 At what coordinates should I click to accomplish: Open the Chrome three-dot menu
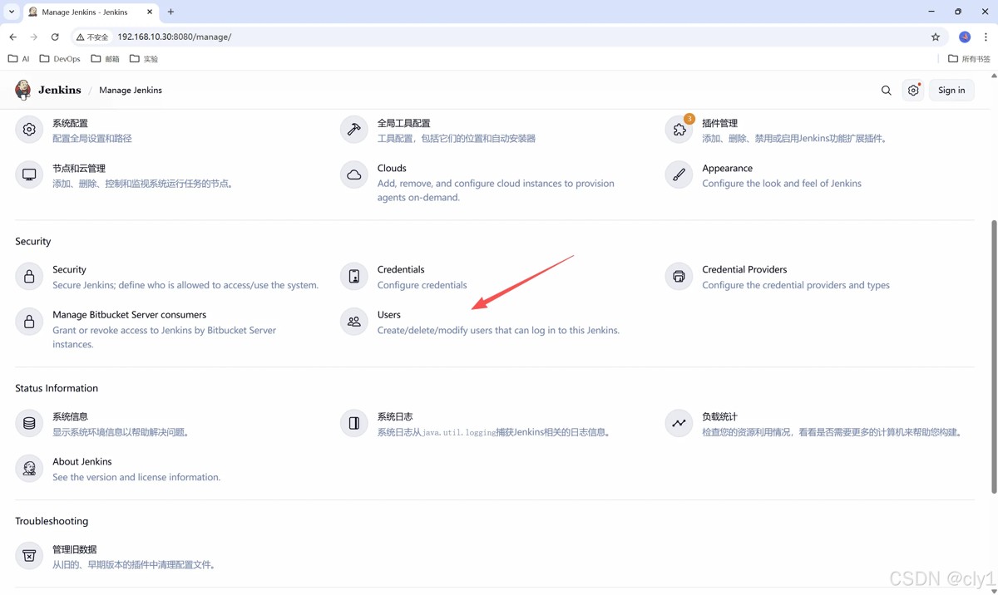tap(986, 37)
